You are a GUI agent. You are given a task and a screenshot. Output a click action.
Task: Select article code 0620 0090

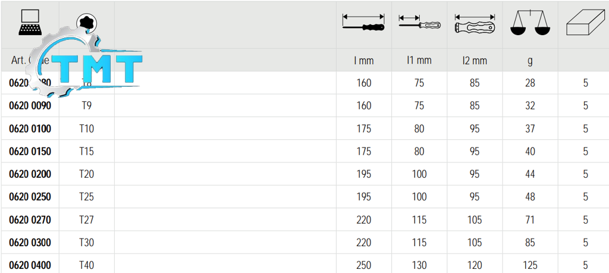[30, 106]
